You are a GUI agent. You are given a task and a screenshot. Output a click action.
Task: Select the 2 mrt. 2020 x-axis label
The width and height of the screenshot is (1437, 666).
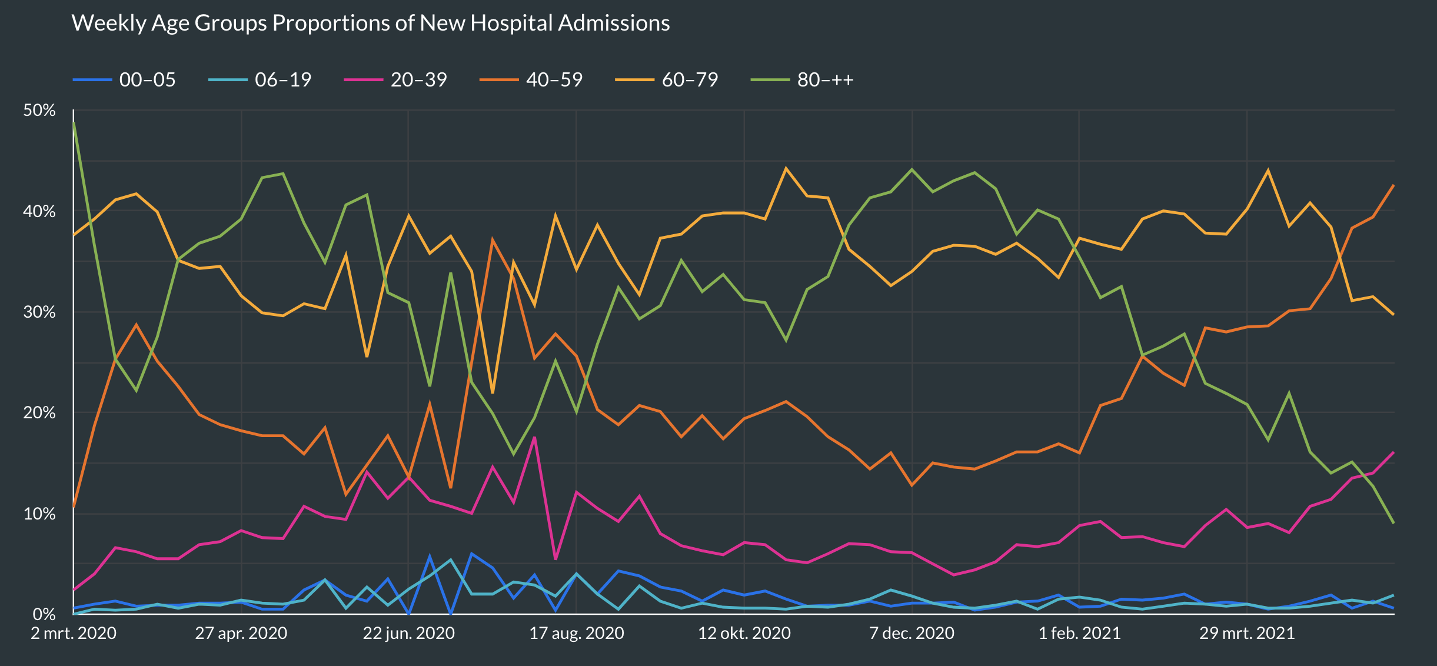click(x=74, y=633)
